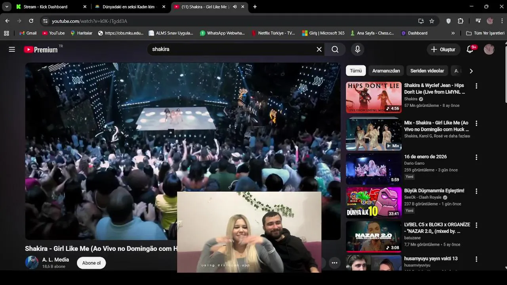Open the Ana Sayfa - Chess.c... bookmark
Screen dimensions: 507x285
(x=372, y=33)
